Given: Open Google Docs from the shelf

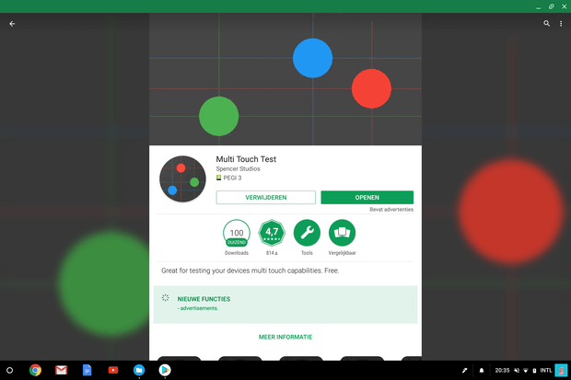Looking at the screenshot, I should point(87,370).
